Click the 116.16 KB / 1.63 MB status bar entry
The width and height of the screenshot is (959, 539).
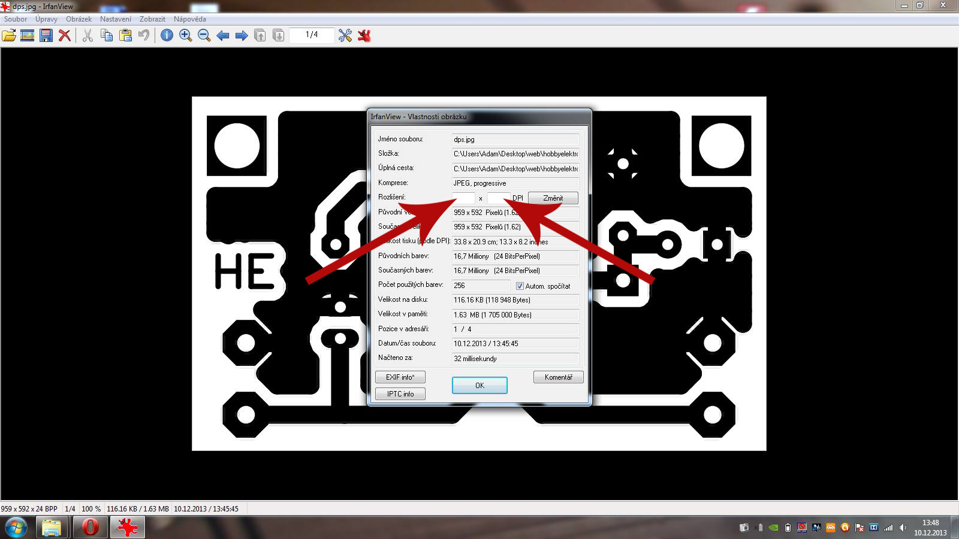click(x=138, y=509)
